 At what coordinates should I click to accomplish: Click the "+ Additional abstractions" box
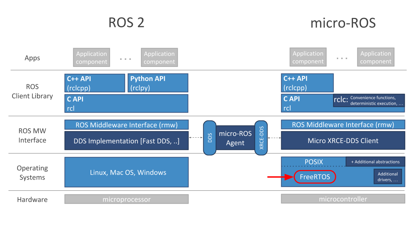[x=375, y=162]
